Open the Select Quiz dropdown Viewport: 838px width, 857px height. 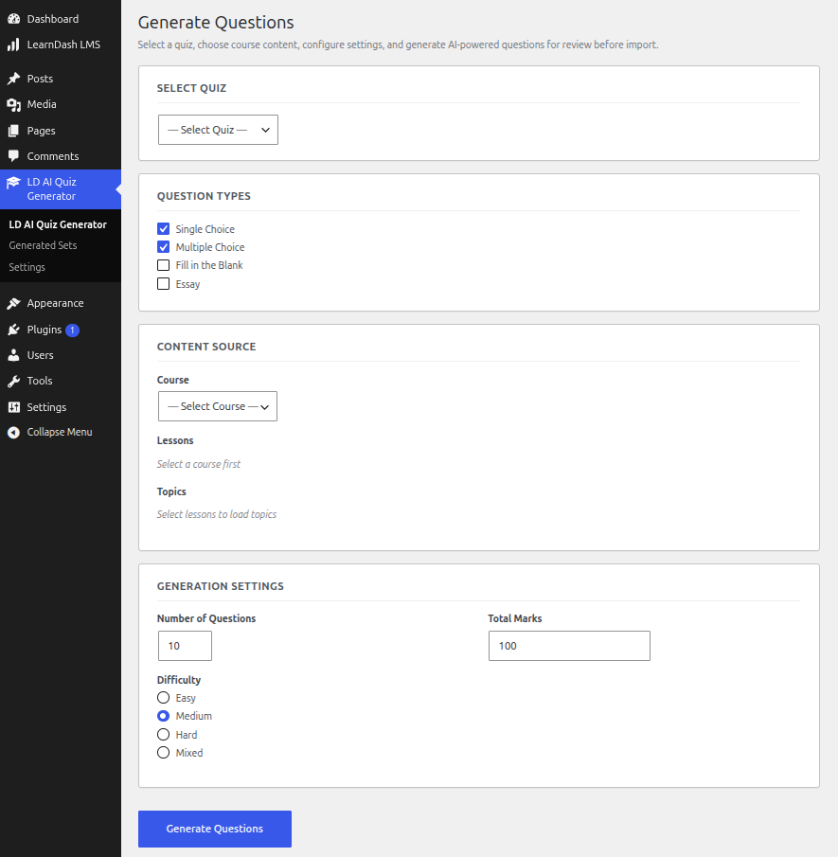[218, 130]
